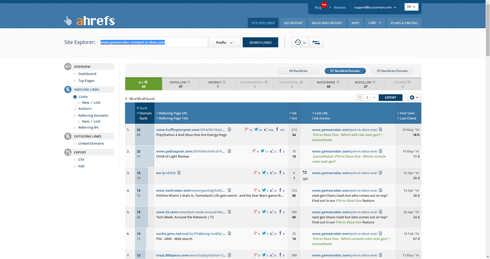This screenshot has width=490, height=259.
Task: Sort by Int links header
Action: pyautogui.click(x=293, y=113)
